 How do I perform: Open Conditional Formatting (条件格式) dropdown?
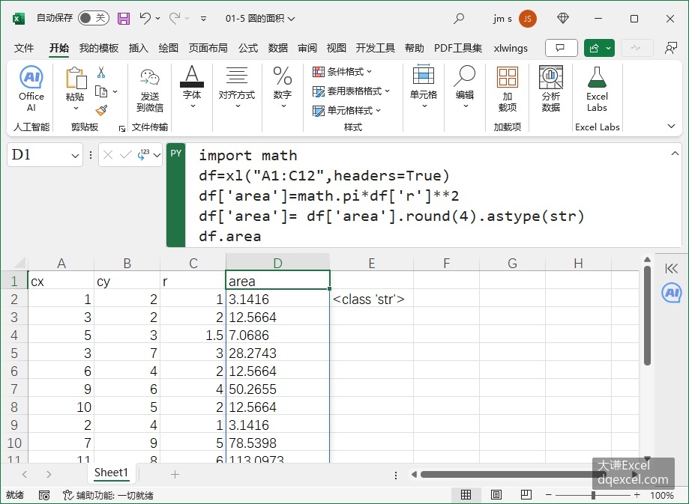click(343, 72)
